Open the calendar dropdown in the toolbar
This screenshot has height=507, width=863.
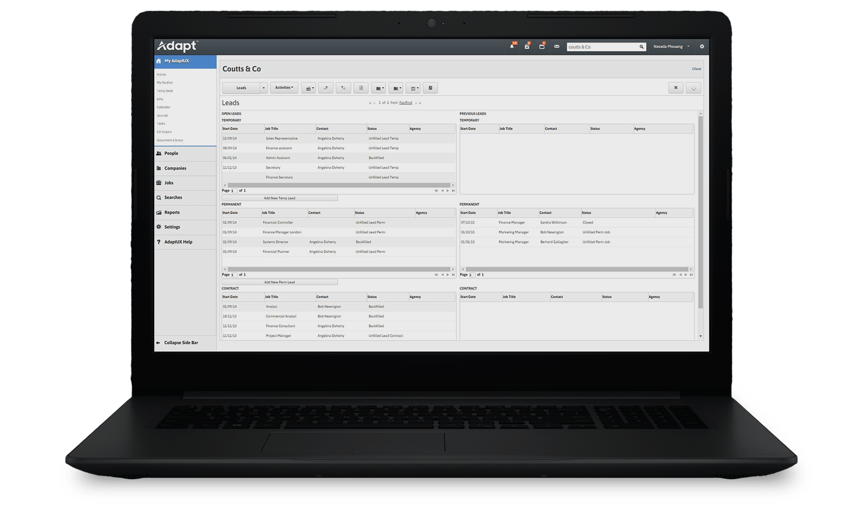[413, 88]
